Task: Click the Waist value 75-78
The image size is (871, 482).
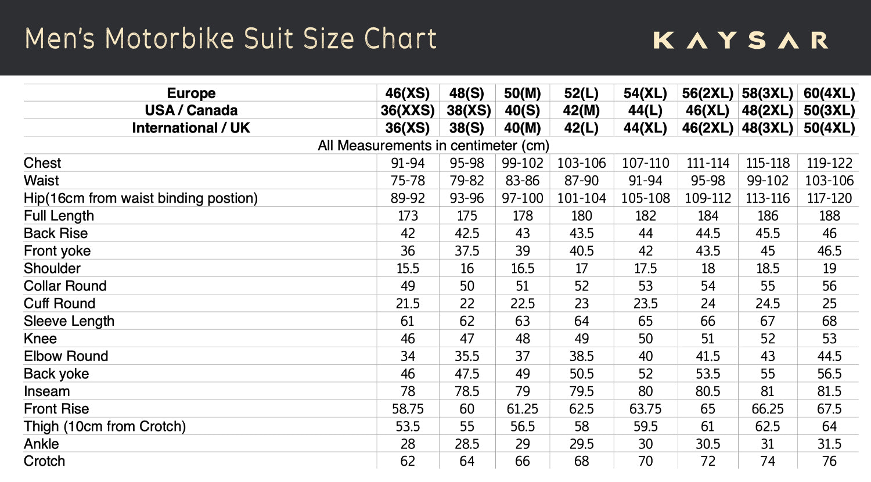Action: pyautogui.click(x=408, y=181)
